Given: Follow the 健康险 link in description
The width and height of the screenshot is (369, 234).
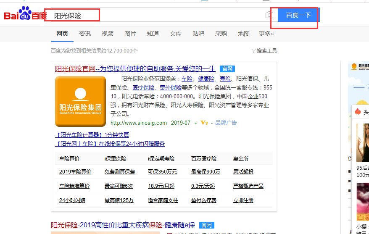Looking at the screenshot, I should (206, 79).
